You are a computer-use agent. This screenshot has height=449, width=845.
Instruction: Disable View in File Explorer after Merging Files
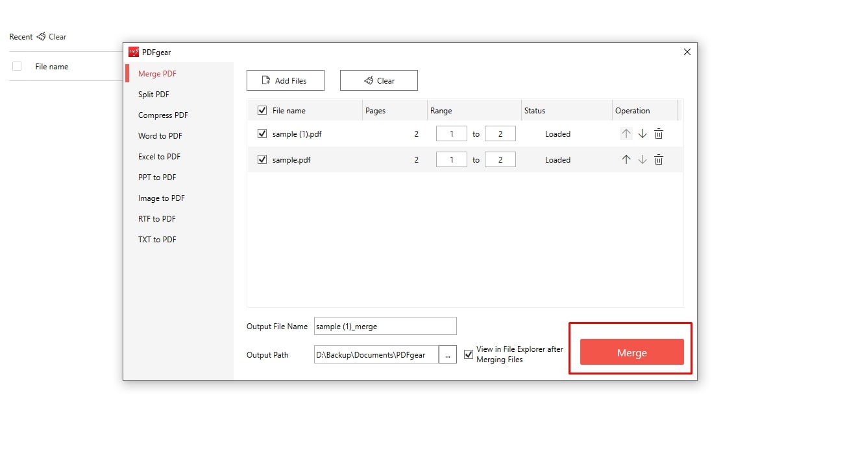(x=469, y=354)
